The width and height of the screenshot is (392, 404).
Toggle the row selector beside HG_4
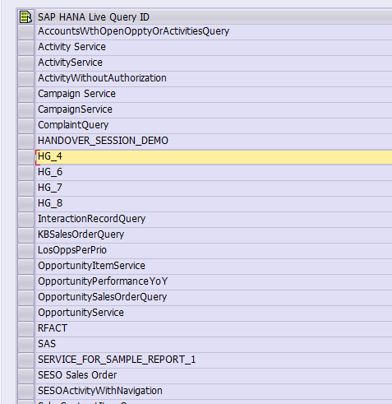point(26,157)
